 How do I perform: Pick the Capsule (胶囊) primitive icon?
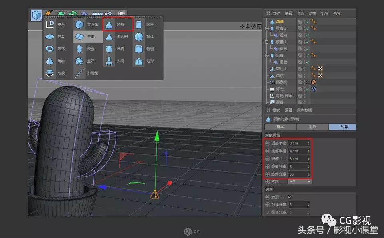click(79, 48)
